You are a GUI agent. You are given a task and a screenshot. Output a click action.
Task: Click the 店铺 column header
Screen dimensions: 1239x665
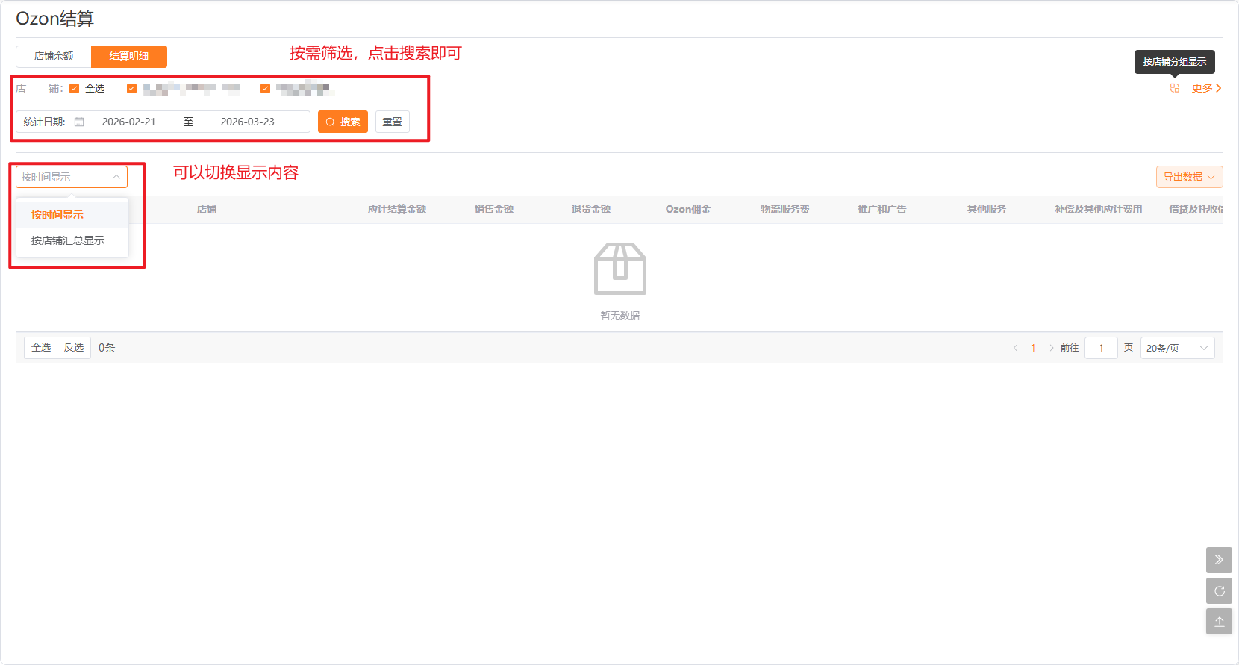207,210
